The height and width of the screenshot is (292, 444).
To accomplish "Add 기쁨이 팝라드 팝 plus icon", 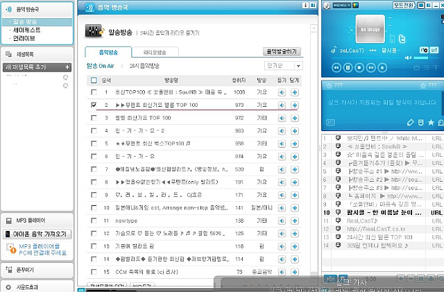I will coord(294,246).
